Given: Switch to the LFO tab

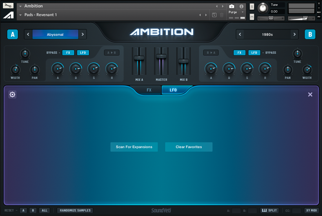Looking at the screenshot, I should coord(173,90).
